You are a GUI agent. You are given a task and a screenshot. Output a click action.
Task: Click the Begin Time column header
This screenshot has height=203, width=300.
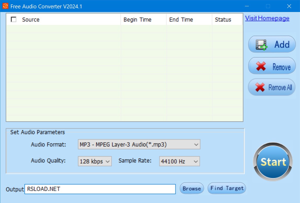[144, 20]
